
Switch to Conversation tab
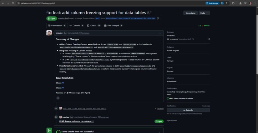tap(57, 26)
